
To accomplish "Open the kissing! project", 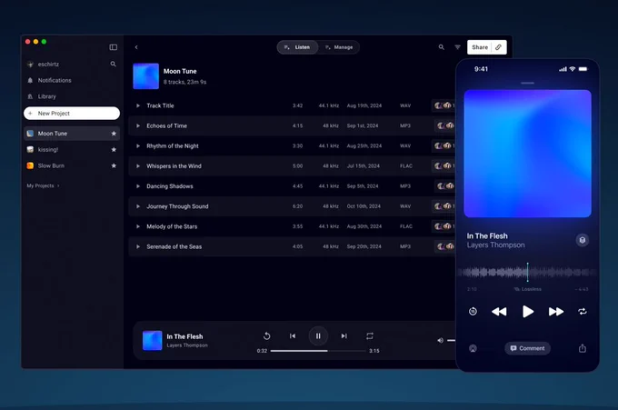I will (x=47, y=150).
